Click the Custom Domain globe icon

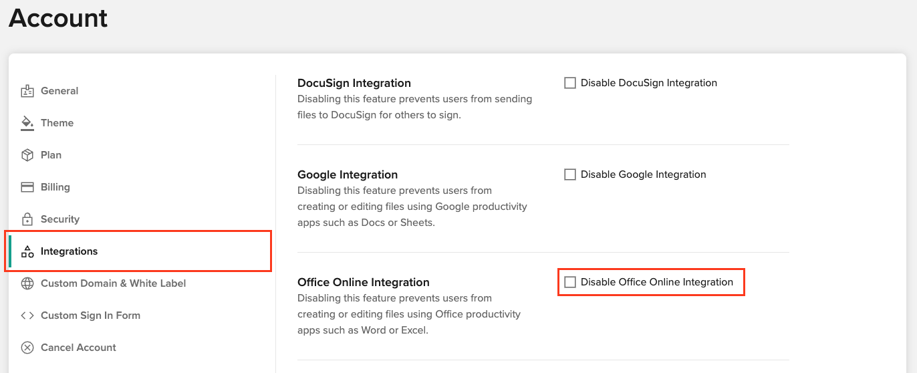click(27, 283)
